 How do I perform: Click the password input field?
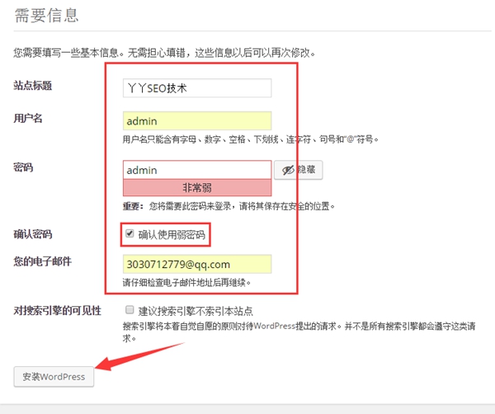tap(197, 170)
